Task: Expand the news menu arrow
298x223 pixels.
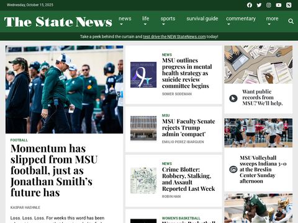Action: [x=121, y=24]
